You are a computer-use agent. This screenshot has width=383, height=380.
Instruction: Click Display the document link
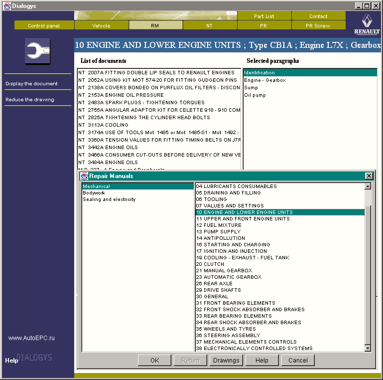tap(31, 84)
